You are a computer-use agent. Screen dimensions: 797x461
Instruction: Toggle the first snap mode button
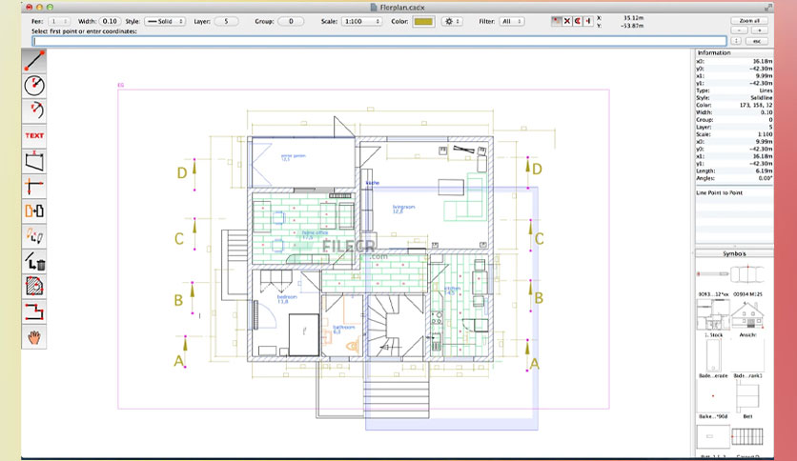pyautogui.click(x=557, y=21)
